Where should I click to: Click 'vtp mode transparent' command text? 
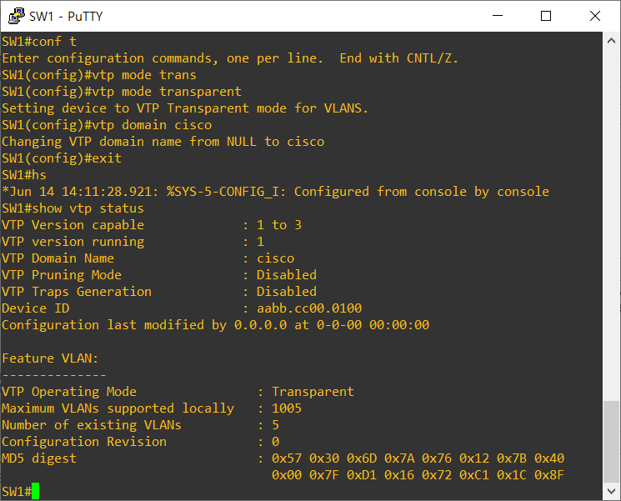[x=167, y=92]
